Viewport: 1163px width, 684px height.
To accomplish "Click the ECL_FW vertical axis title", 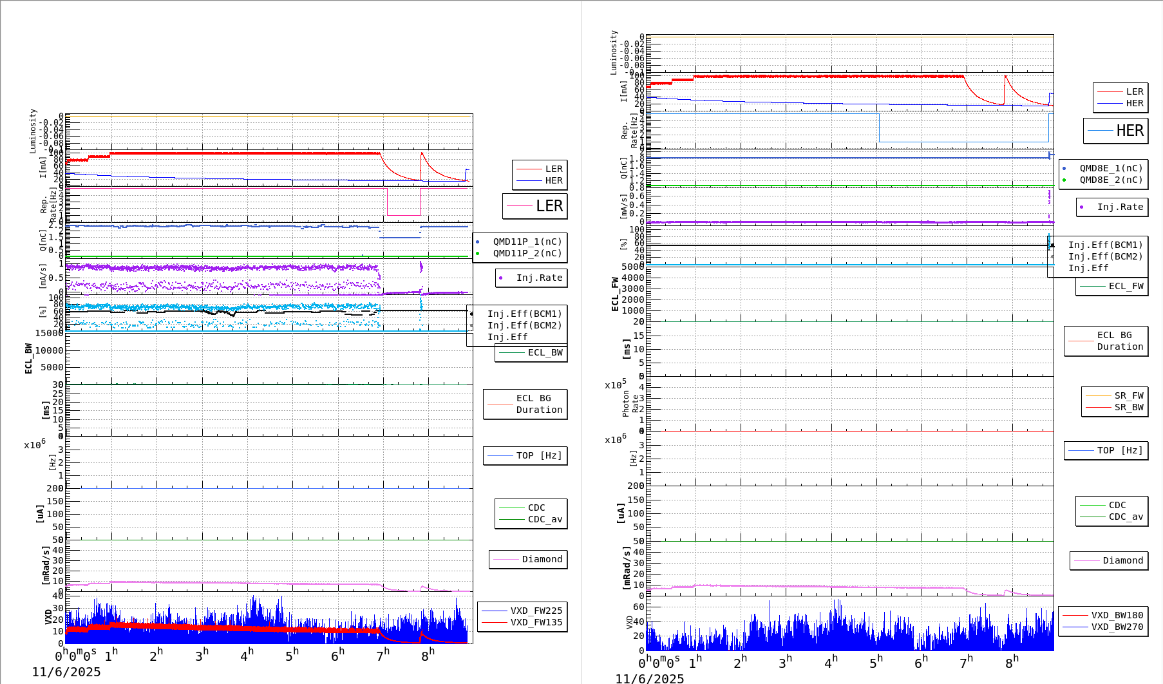I will 615,294.
